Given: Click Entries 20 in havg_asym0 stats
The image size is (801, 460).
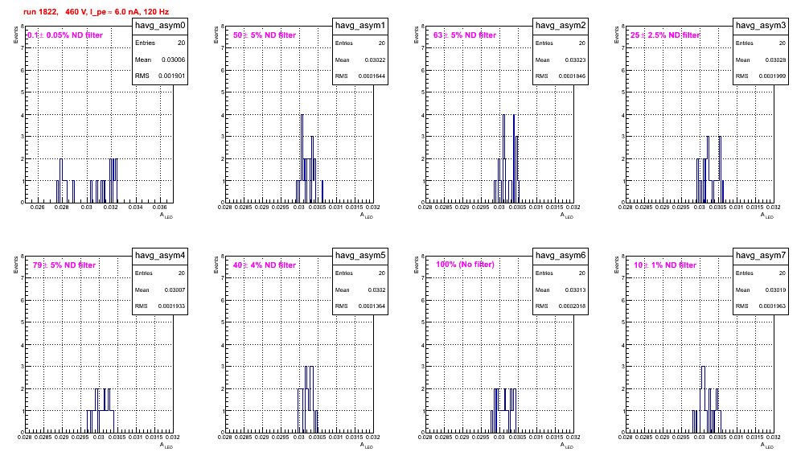Looking at the screenshot, I should 160,43.
